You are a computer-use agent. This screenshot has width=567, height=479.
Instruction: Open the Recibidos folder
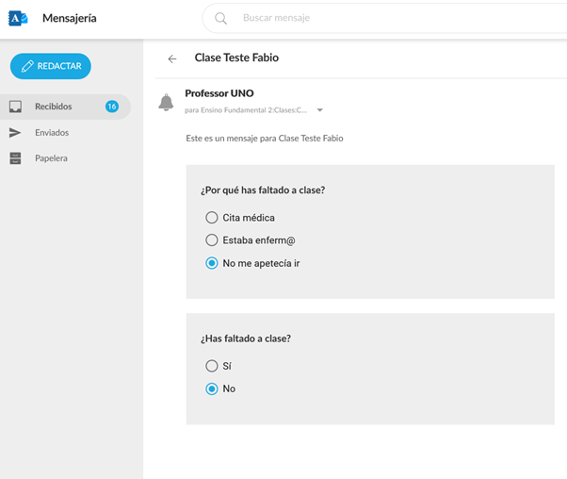click(53, 107)
